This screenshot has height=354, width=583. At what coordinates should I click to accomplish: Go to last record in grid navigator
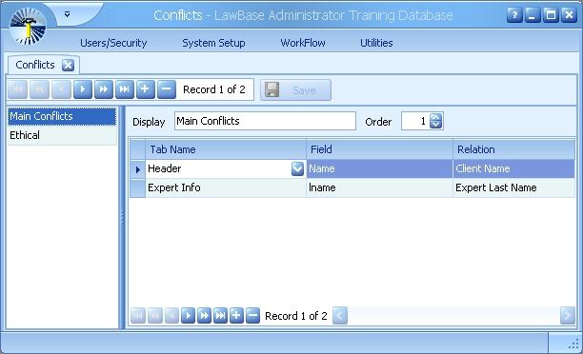[x=220, y=316]
